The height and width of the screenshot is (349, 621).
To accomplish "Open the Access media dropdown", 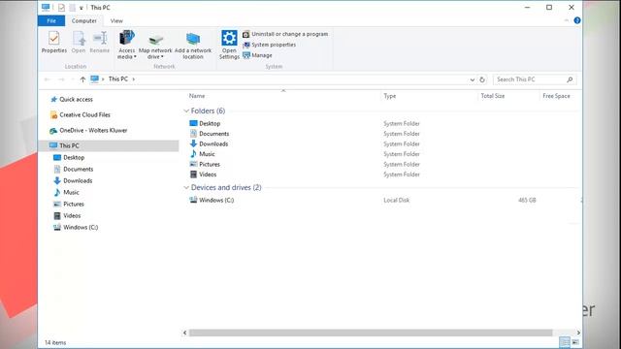I will coord(127,46).
